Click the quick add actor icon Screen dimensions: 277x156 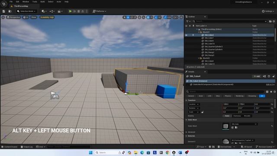(x=44, y=11)
